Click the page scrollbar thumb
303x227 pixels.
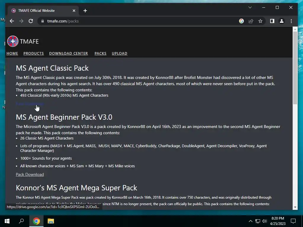click(x=295, y=68)
